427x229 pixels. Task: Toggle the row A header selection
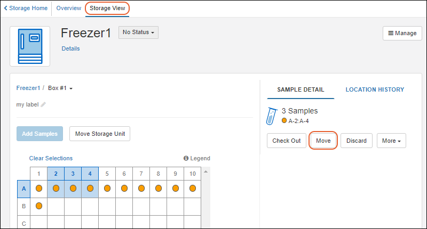(23, 188)
